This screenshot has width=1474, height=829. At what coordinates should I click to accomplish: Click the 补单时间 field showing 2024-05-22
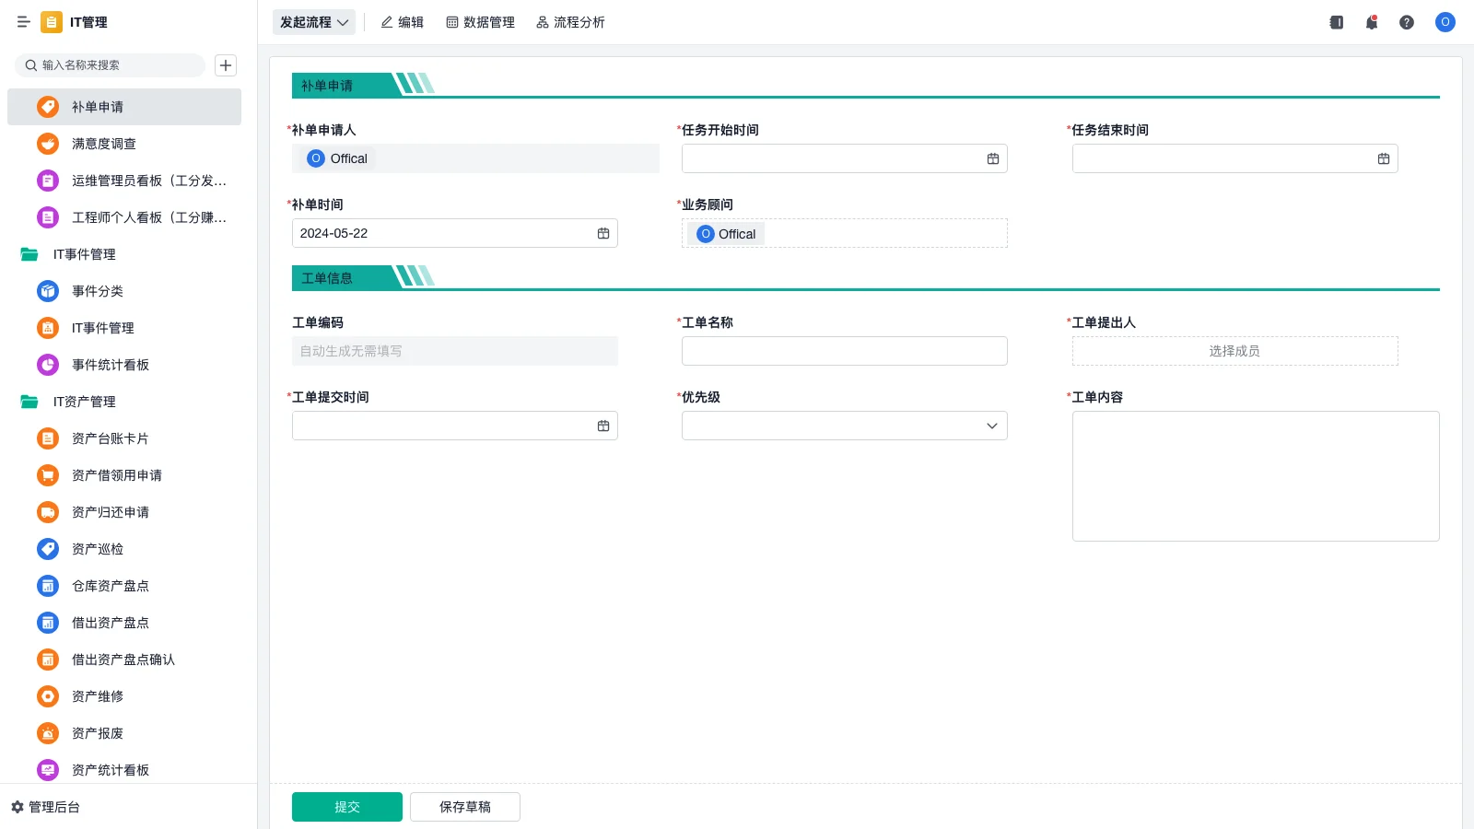455,233
